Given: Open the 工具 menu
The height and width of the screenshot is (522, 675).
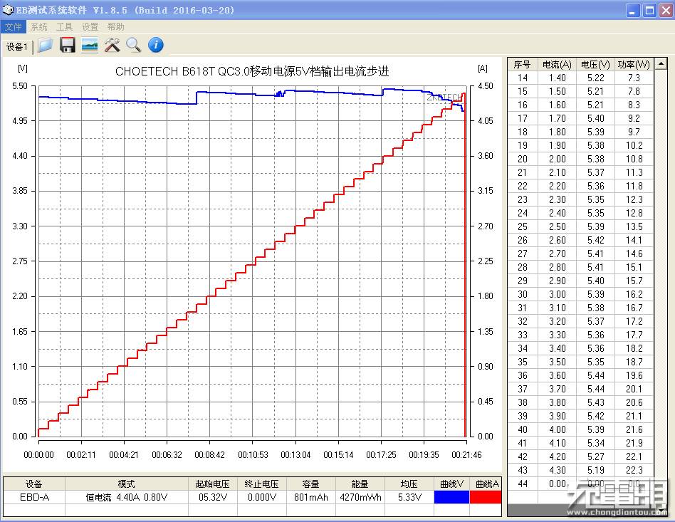Looking at the screenshot, I should tap(64, 26).
